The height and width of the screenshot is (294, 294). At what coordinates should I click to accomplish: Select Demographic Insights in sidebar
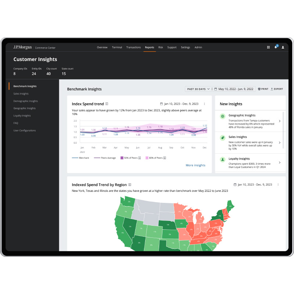[26, 101]
